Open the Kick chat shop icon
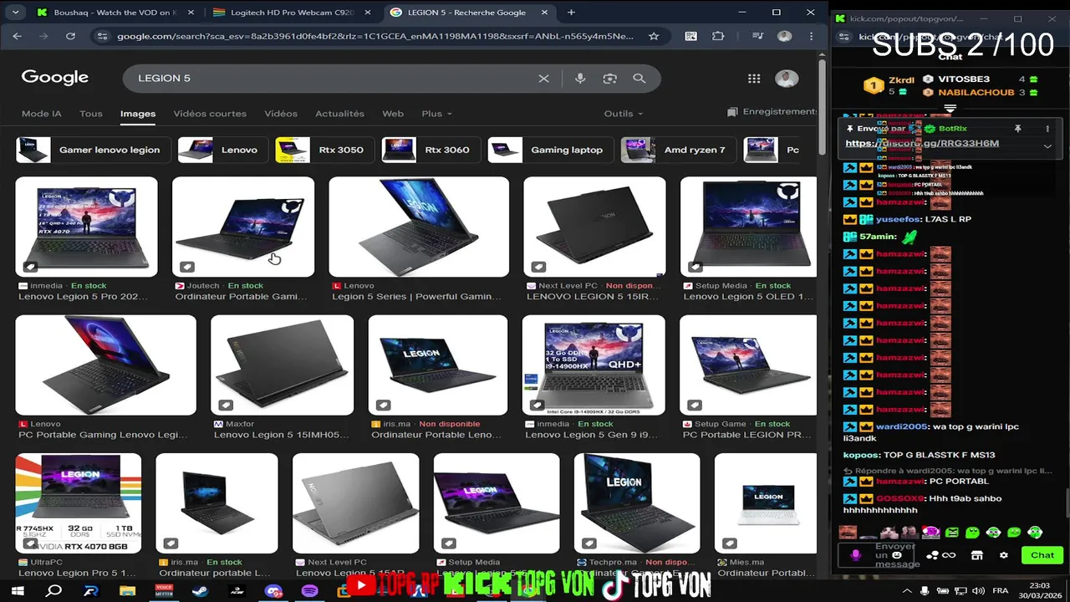 976,555
